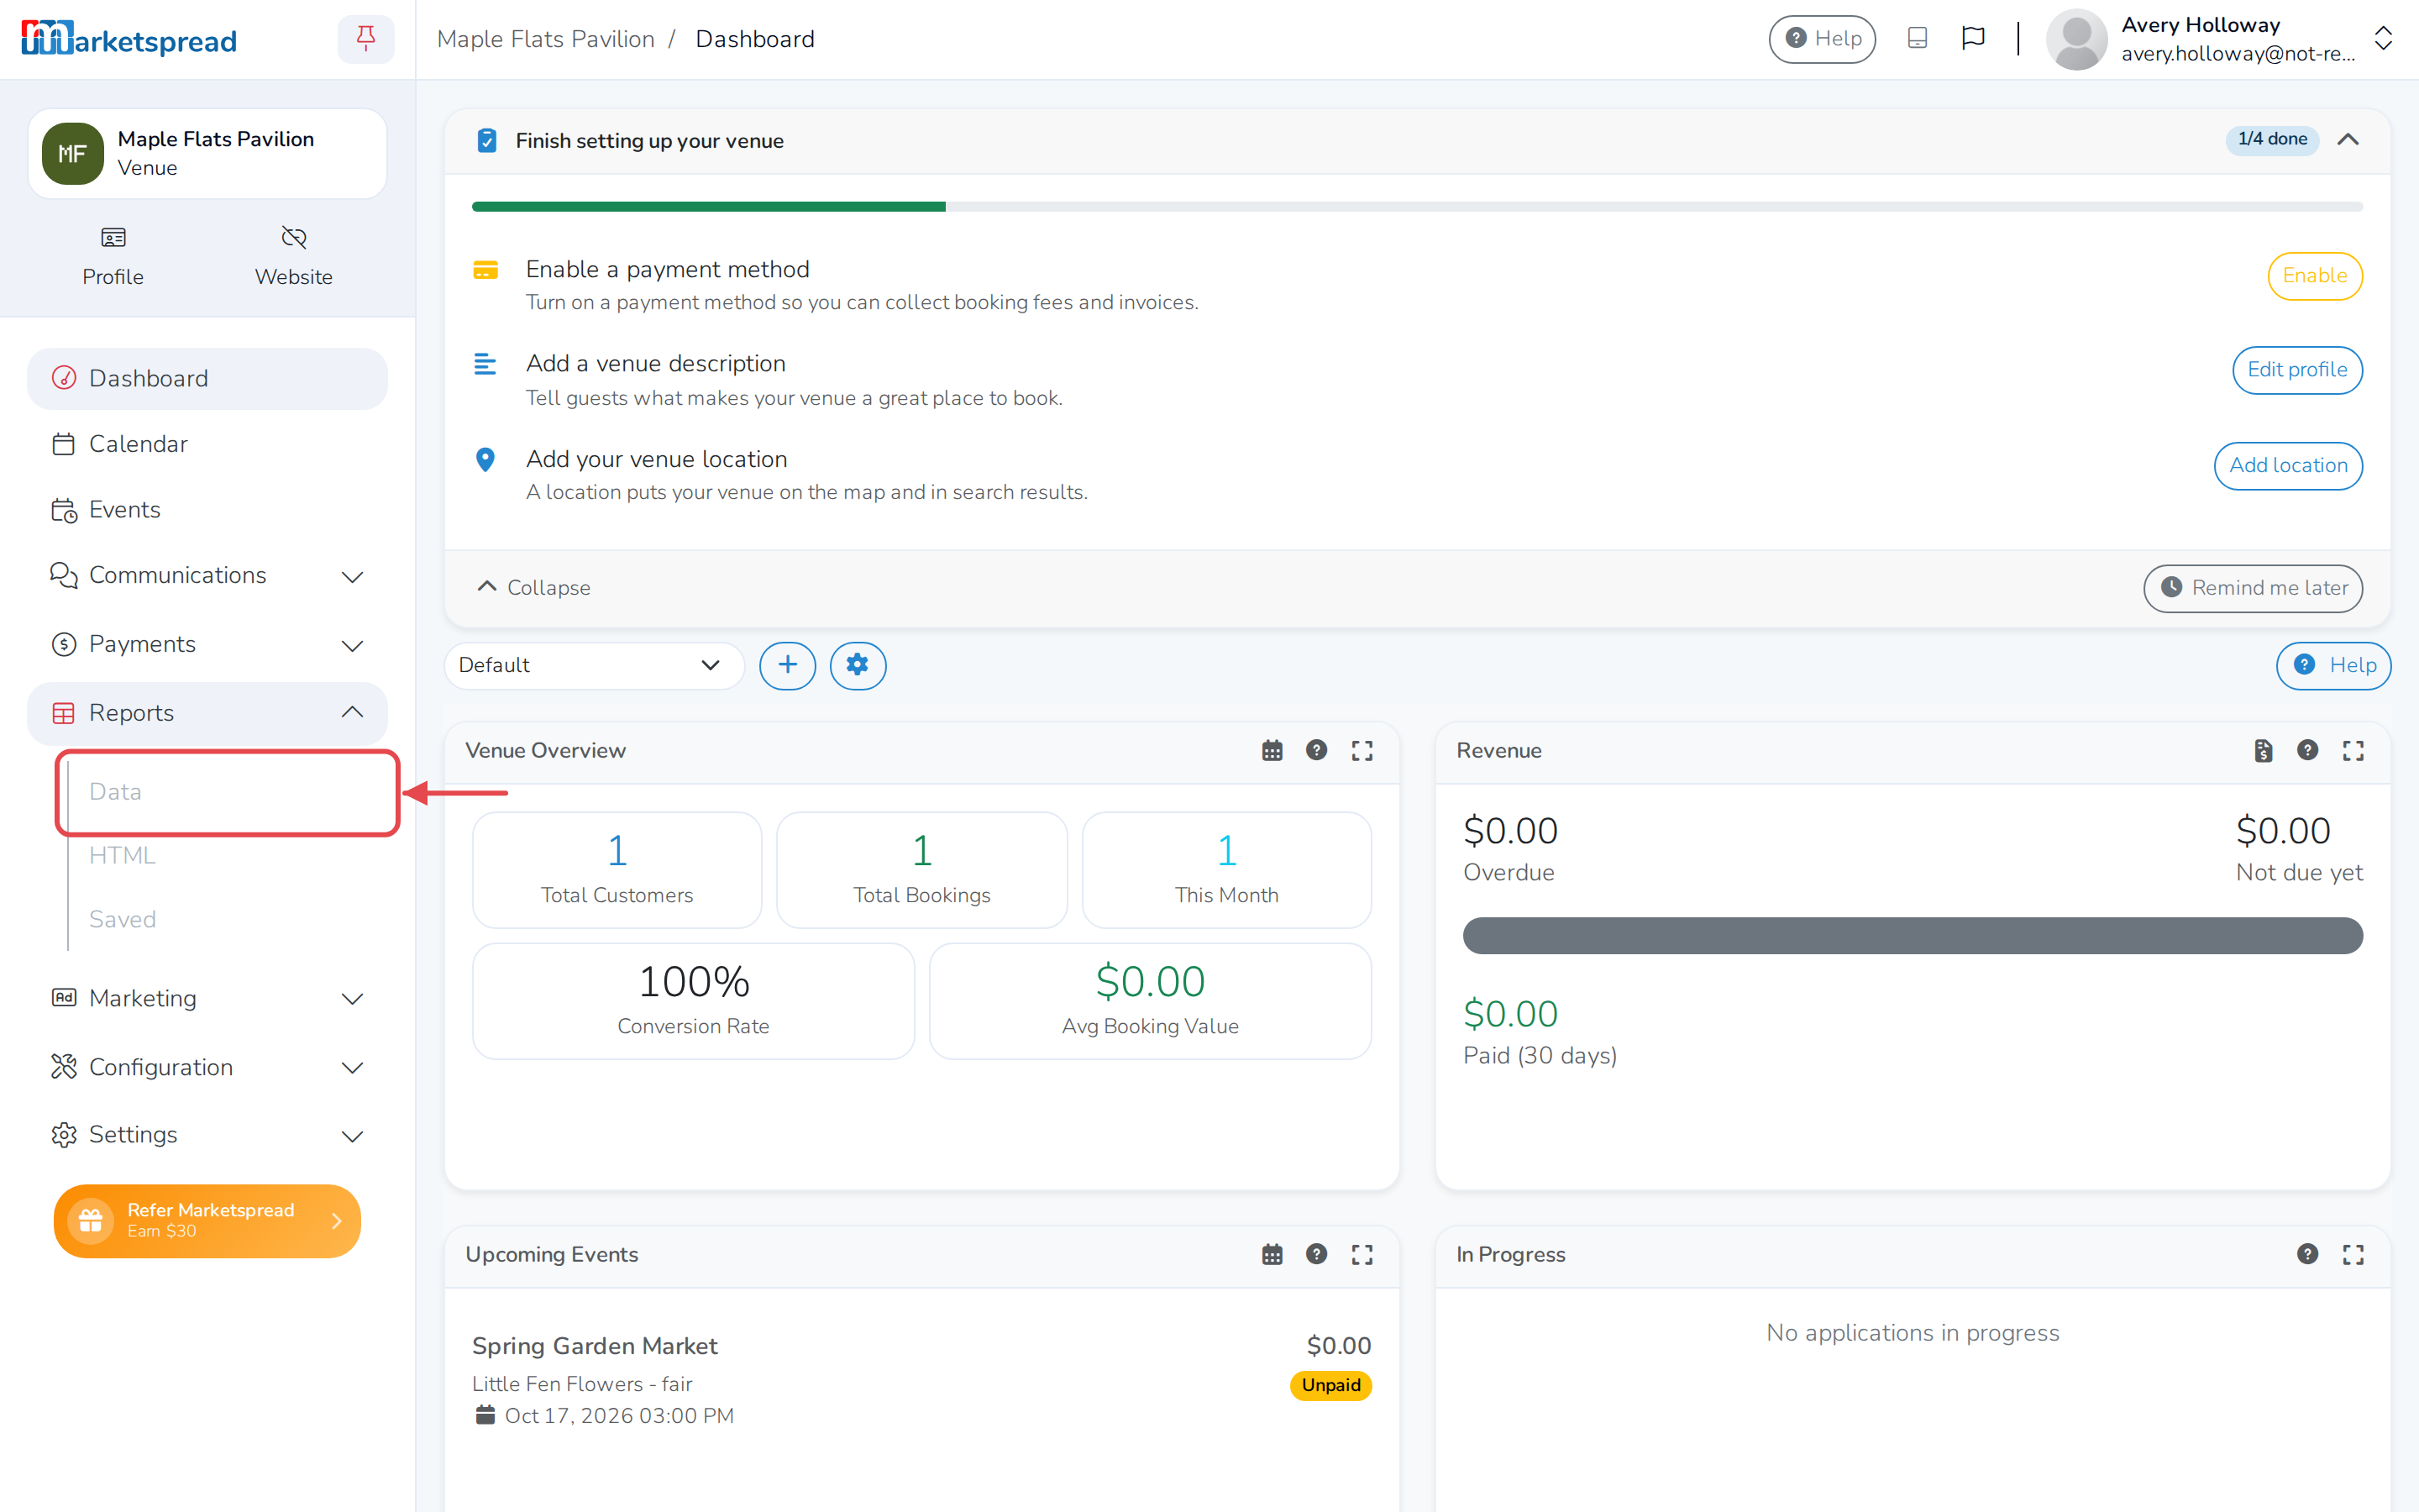Click the venue description lines icon
This screenshot has width=2419, height=1512.
(x=485, y=364)
